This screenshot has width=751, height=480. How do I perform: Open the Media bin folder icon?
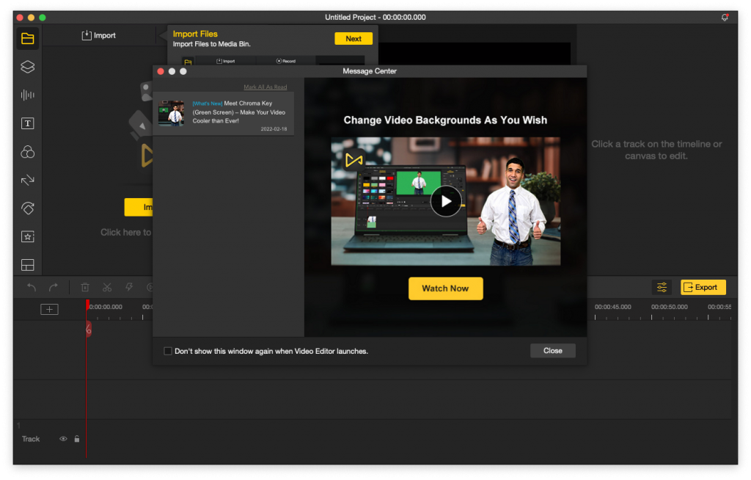click(x=27, y=38)
